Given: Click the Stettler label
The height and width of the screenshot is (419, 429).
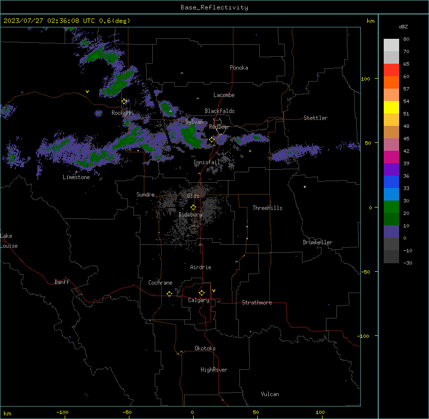Looking at the screenshot, I should (316, 118).
